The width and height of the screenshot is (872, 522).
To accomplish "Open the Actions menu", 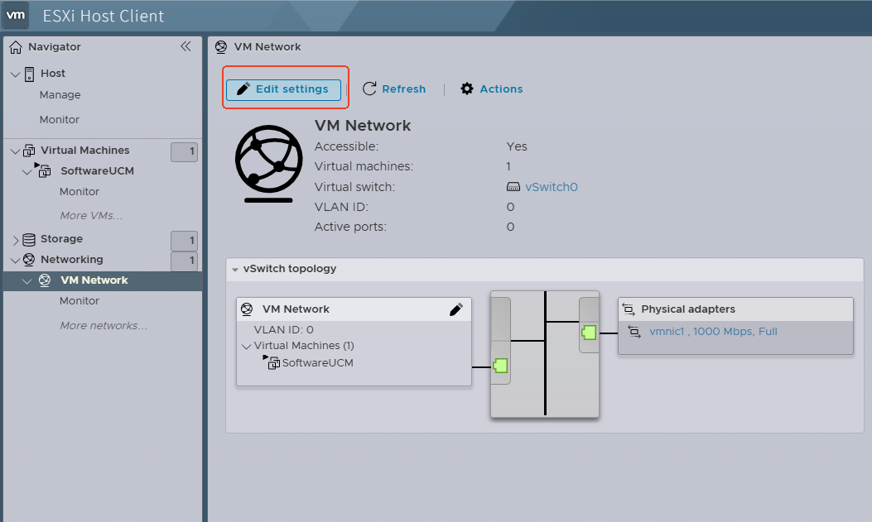I will 501,89.
